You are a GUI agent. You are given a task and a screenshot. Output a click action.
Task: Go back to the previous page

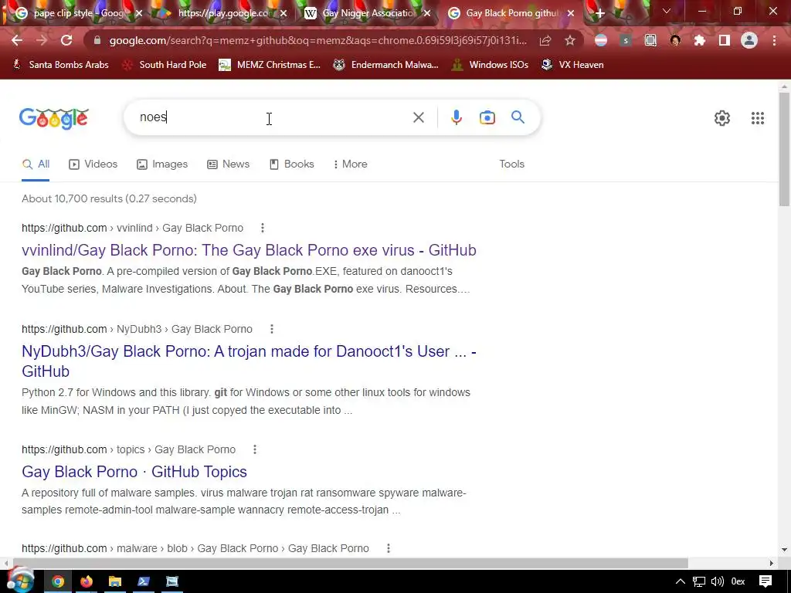click(x=17, y=41)
